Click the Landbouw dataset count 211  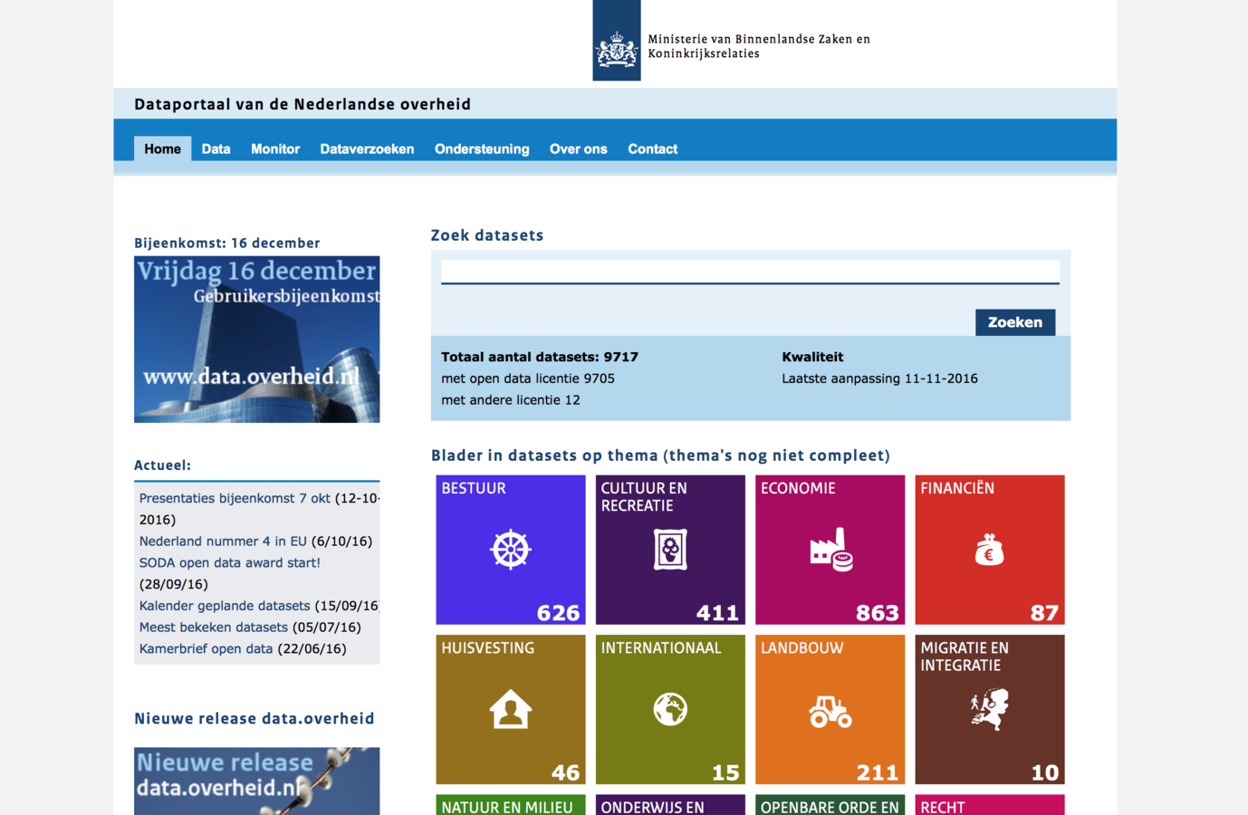click(x=878, y=772)
